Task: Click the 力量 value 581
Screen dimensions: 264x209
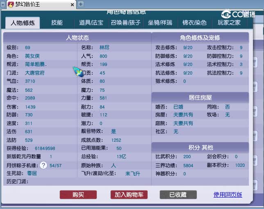Action: pos(103,98)
